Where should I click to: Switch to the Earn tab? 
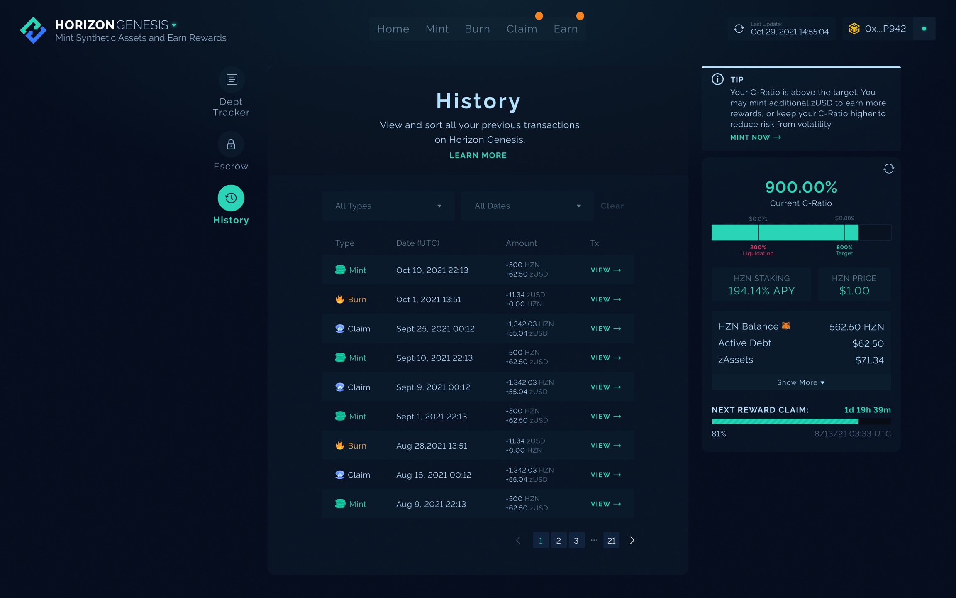pos(566,29)
